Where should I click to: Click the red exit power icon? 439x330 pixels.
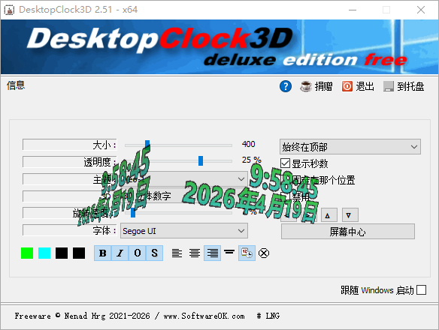pyautogui.click(x=347, y=86)
